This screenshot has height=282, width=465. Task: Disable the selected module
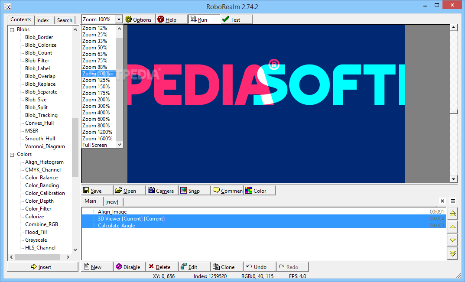[x=130, y=267]
